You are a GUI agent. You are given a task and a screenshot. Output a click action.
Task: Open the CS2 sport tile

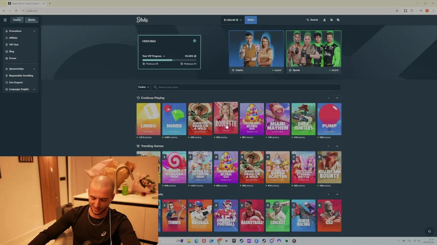[329, 216]
